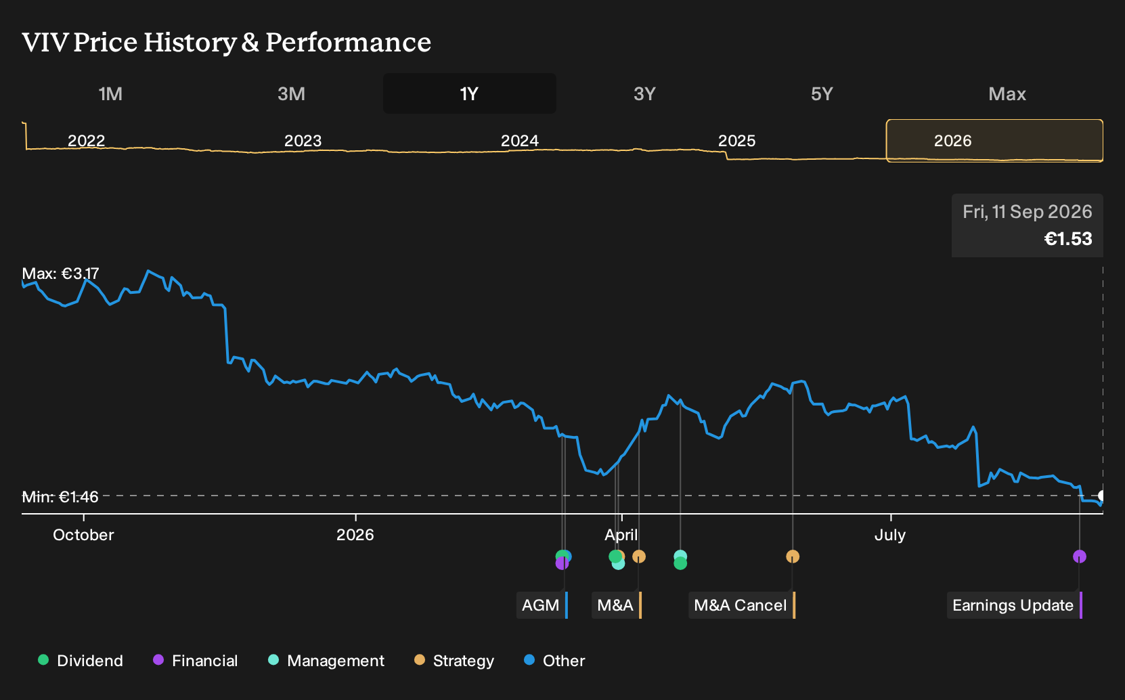The image size is (1125, 700).
Task: Select the 1M time range tab
Action: [110, 93]
